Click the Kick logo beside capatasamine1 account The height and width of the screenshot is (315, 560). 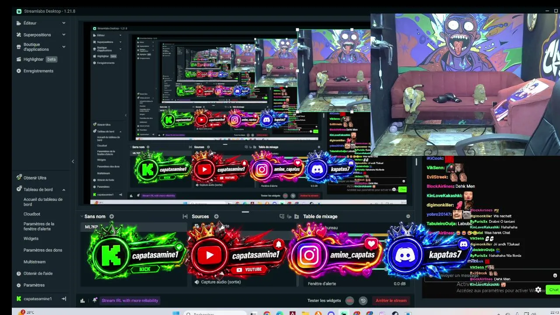[x=19, y=299]
